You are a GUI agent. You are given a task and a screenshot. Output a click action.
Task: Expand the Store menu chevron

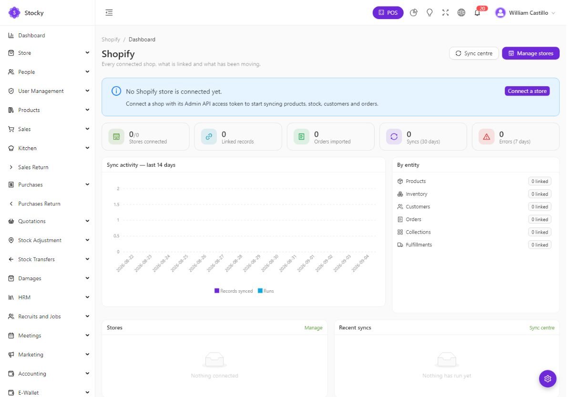[87, 53]
